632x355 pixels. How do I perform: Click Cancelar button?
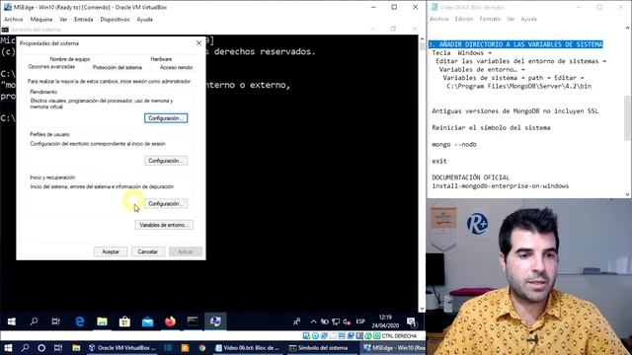click(x=148, y=251)
